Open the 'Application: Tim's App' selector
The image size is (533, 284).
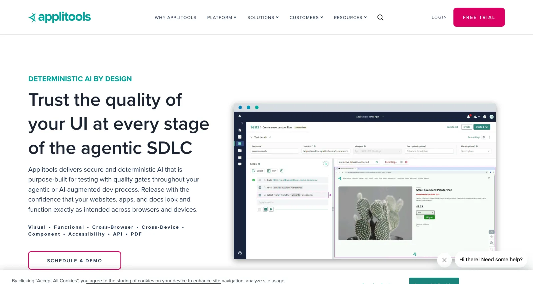tap(370, 117)
